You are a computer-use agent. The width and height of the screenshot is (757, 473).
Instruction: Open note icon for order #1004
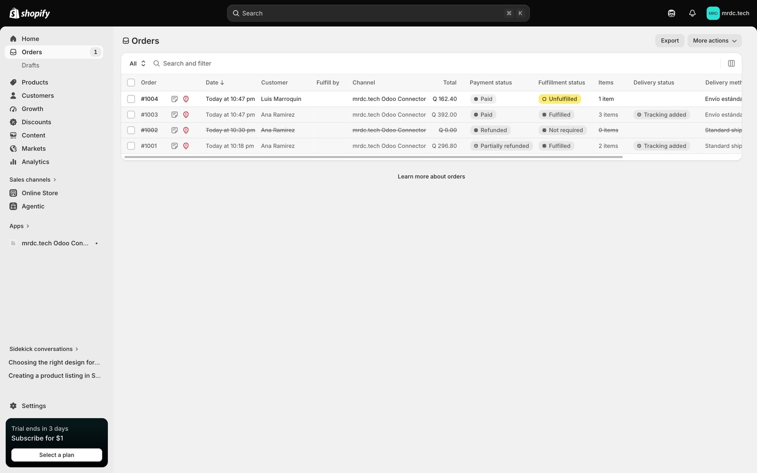pos(174,99)
